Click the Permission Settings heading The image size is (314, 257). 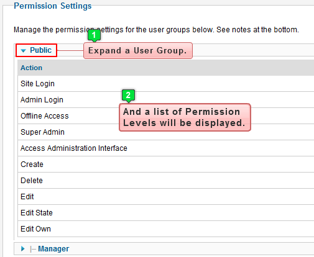click(x=53, y=6)
